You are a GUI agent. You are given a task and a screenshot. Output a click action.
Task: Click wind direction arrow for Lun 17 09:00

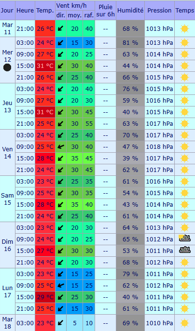pos(61,285)
